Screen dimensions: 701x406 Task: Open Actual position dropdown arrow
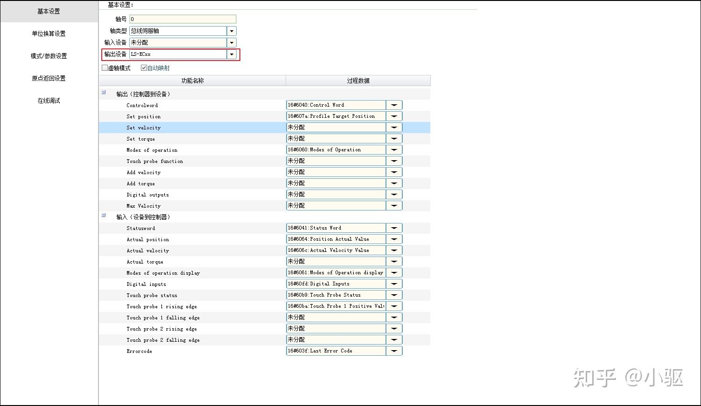point(394,239)
